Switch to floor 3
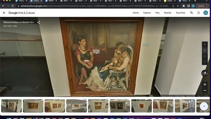 click(x=205, y=50)
